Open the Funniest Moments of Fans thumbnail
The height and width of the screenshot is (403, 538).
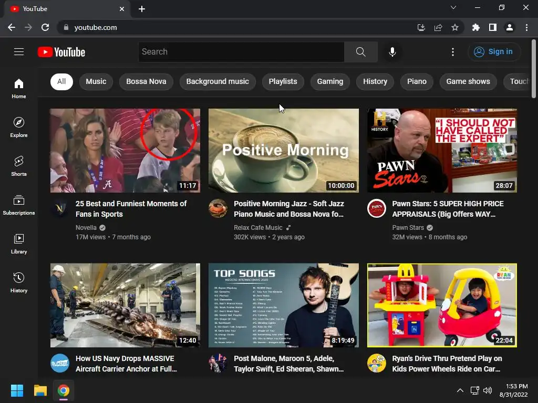(x=125, y=151)
